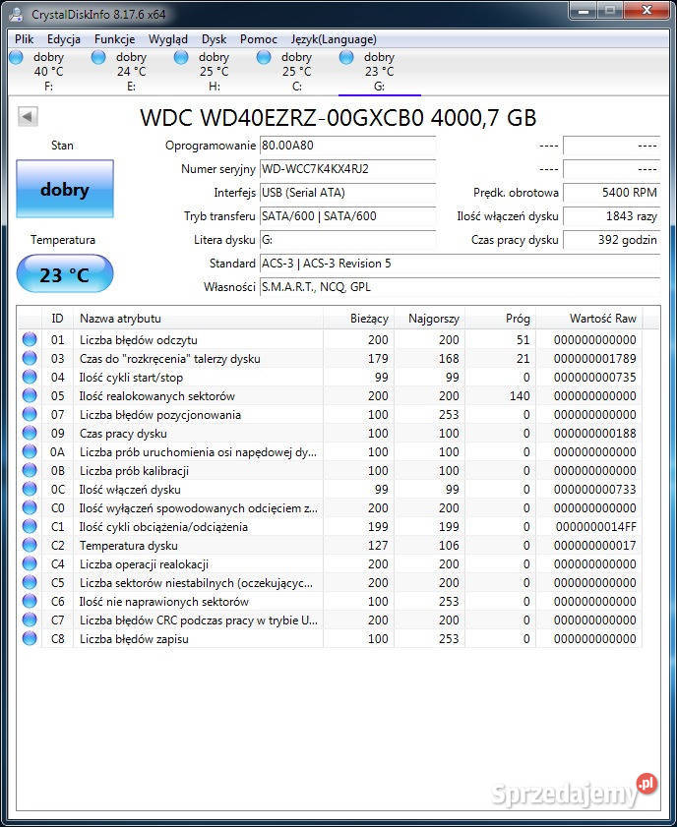
Task: Click the 'Wartość Raw' column header
Action: tap(588, 318)
